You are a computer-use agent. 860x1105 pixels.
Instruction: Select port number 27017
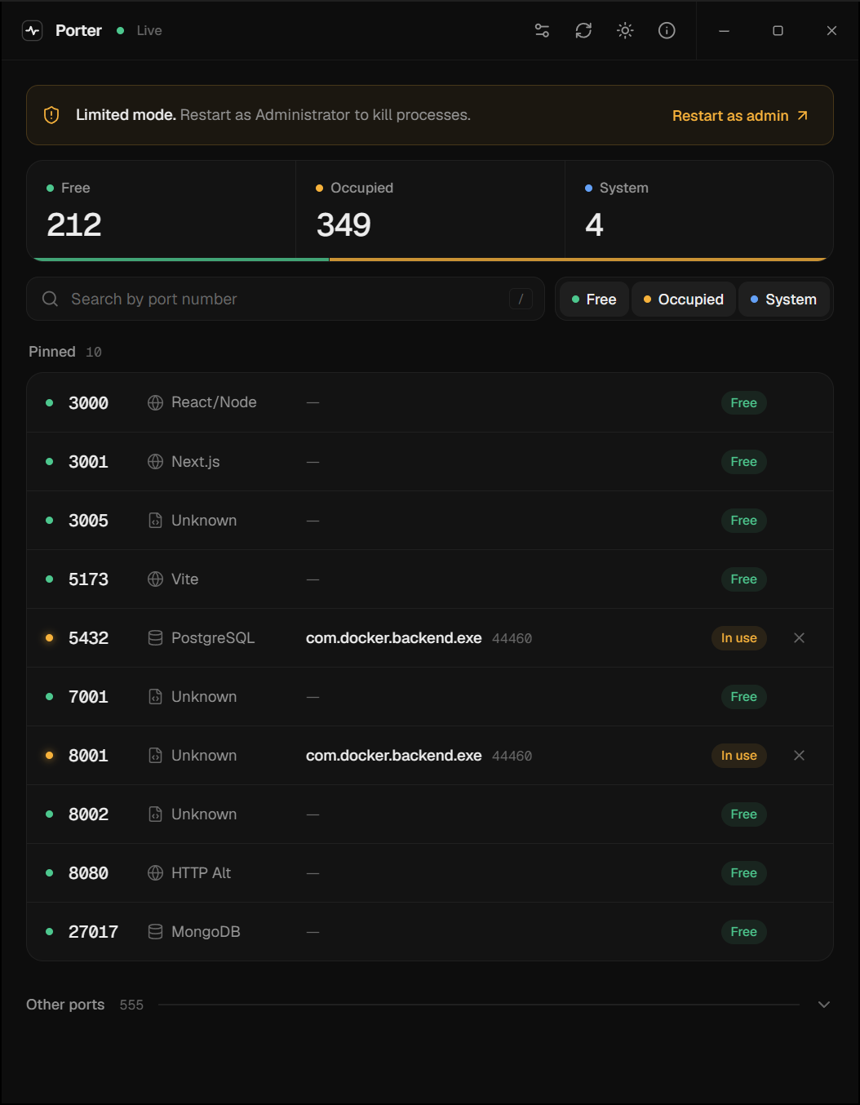point(93,931)
